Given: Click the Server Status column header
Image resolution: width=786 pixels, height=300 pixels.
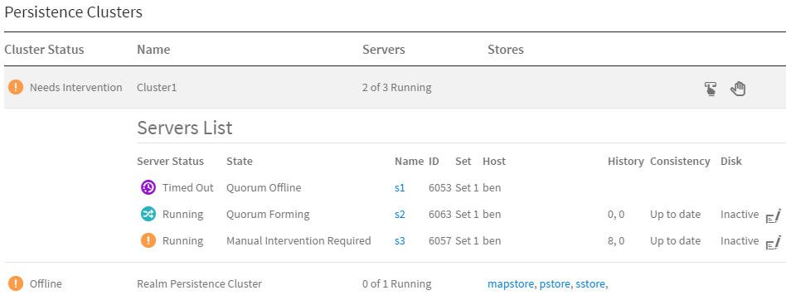Looking at the screenshot, I should click(171, 162).
